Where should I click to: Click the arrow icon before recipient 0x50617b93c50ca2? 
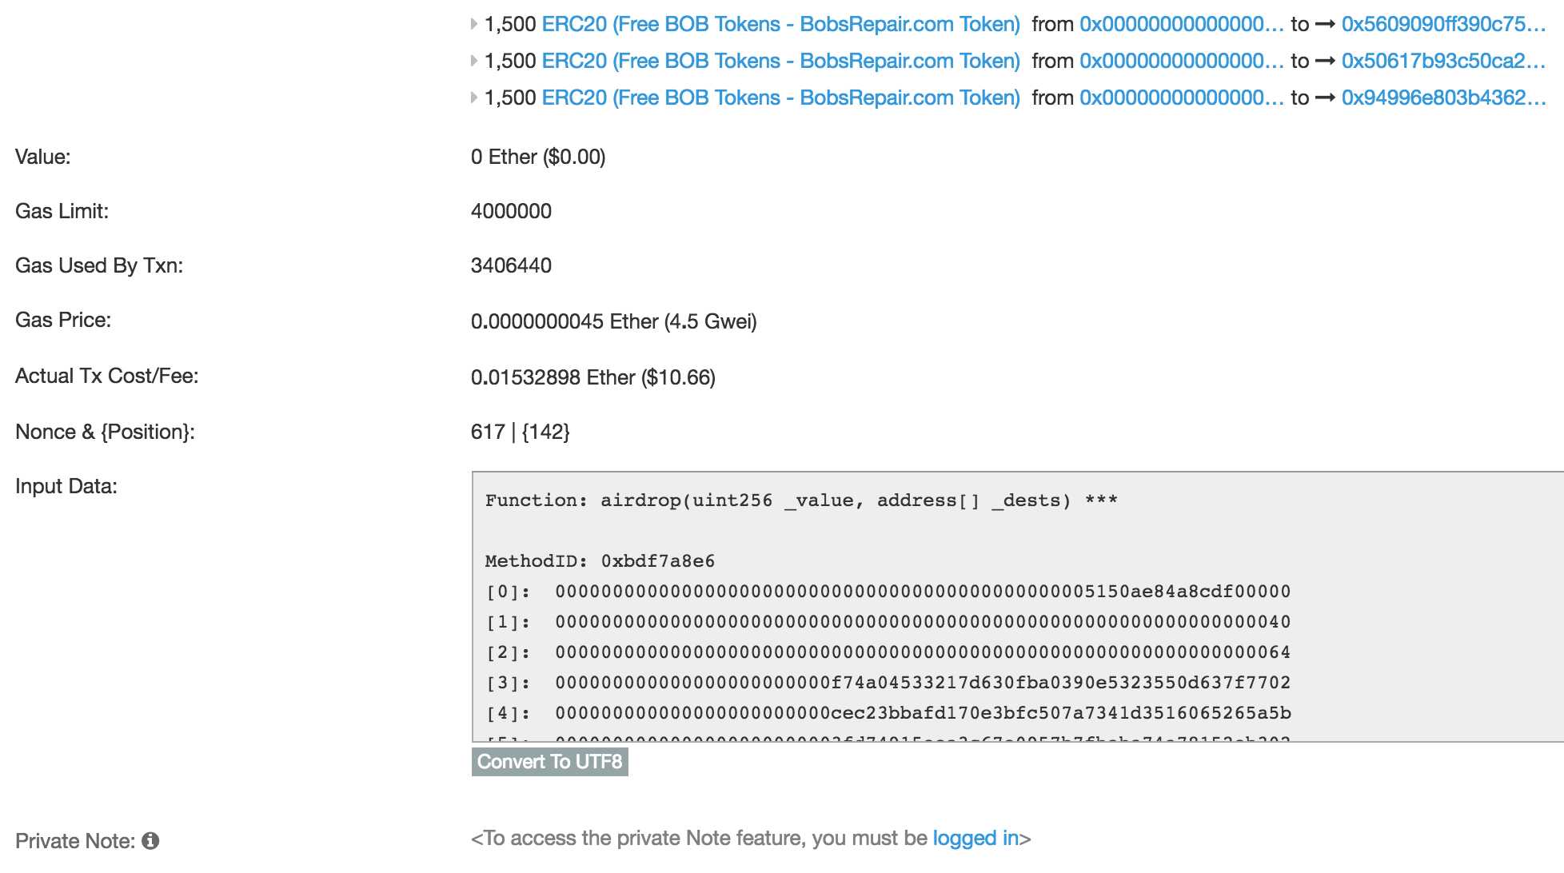pos(1326,61)
